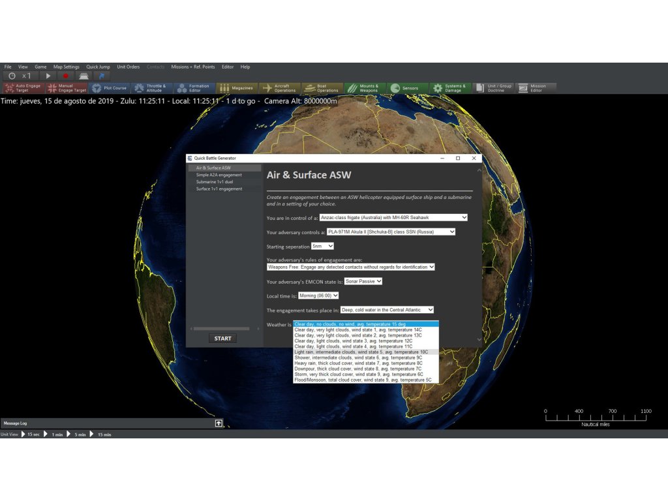Expand the Message Log with the arrow icon
The height and width of the screenshot is (501, 668).
(219, 423)
